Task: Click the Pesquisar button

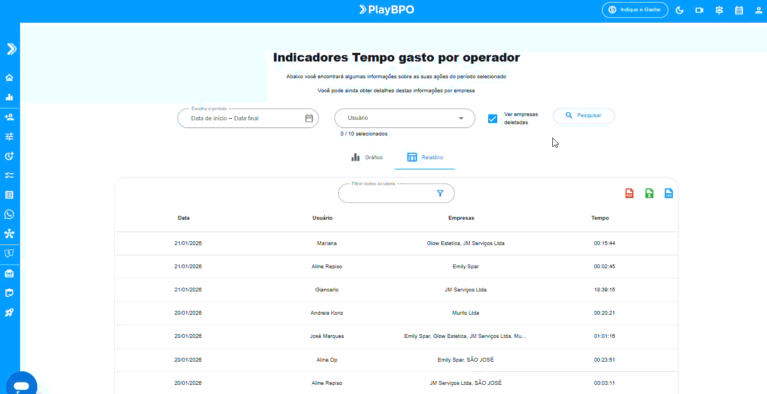Action: point(584,116)
